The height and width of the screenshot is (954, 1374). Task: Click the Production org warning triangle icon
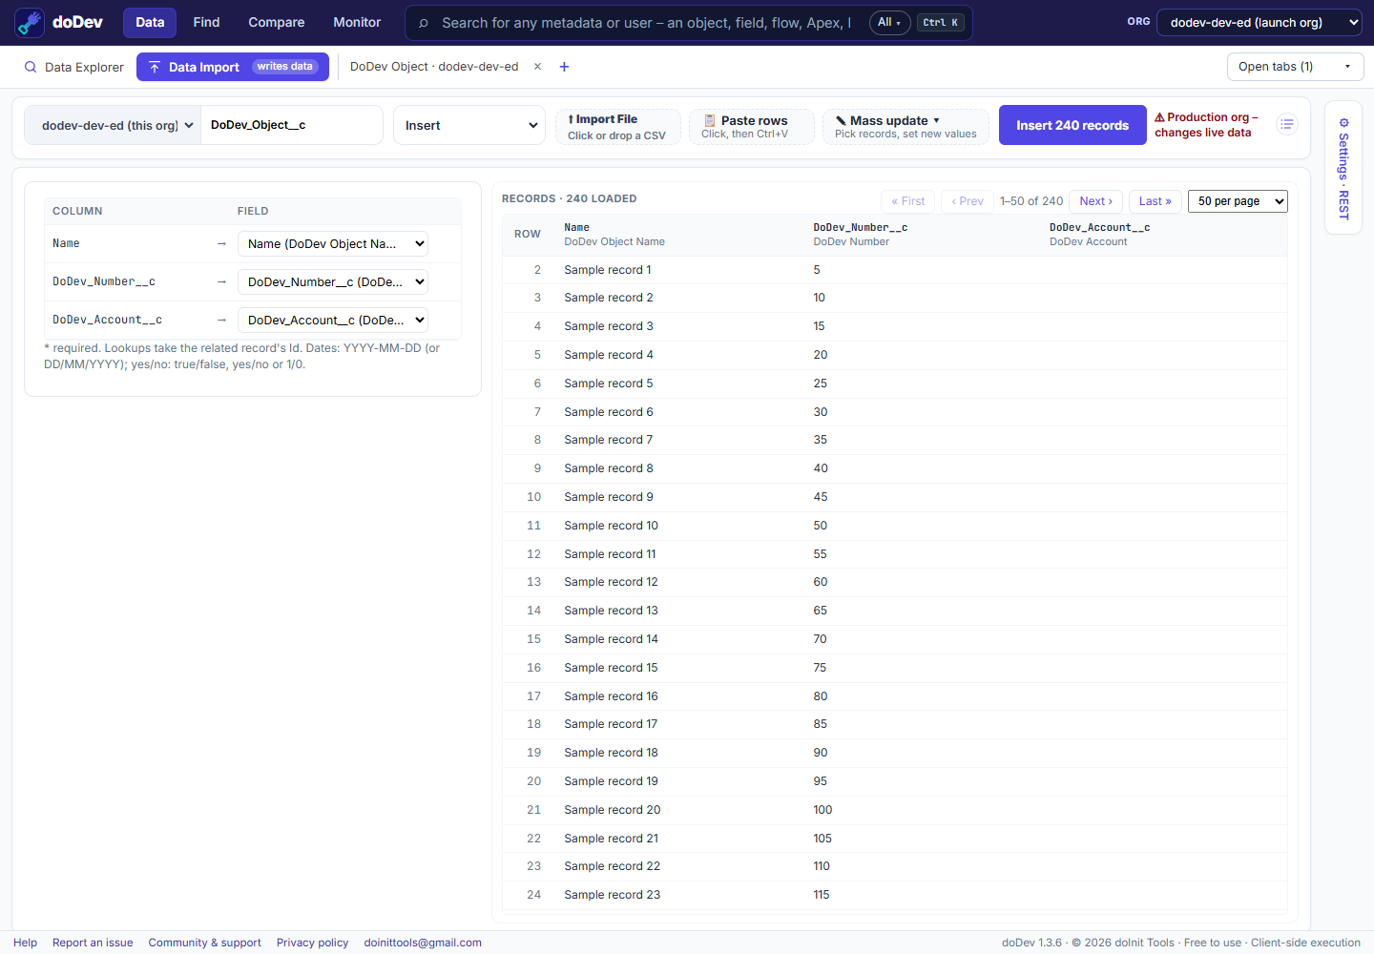click(x=1159, y=117)
